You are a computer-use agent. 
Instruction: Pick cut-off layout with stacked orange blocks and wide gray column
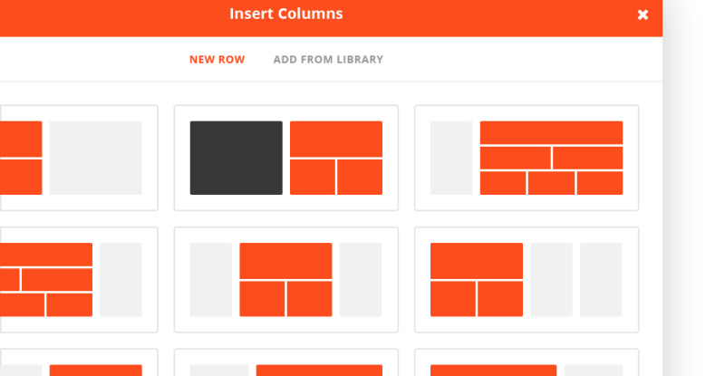tap(79, 158)
